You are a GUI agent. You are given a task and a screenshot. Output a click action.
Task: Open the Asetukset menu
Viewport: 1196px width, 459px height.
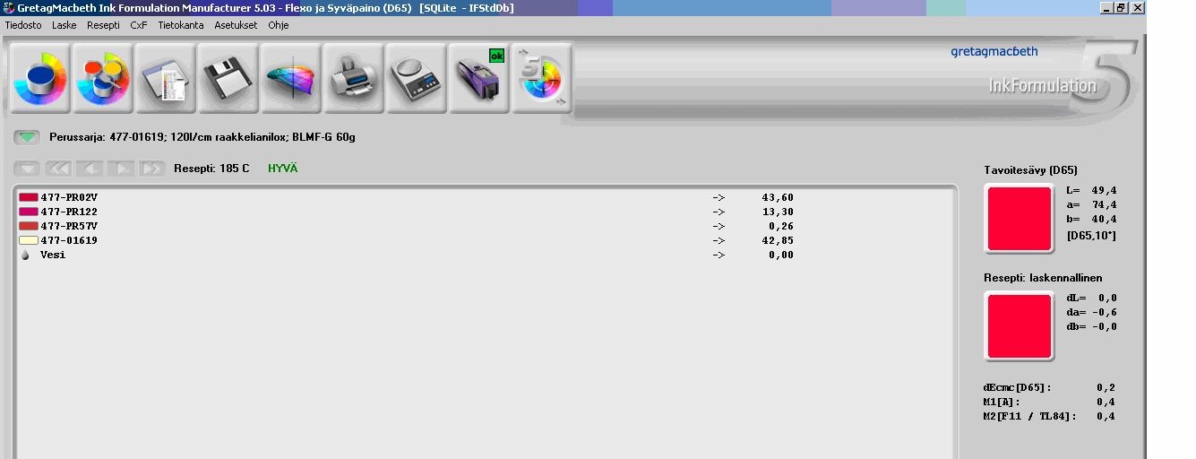236,25
